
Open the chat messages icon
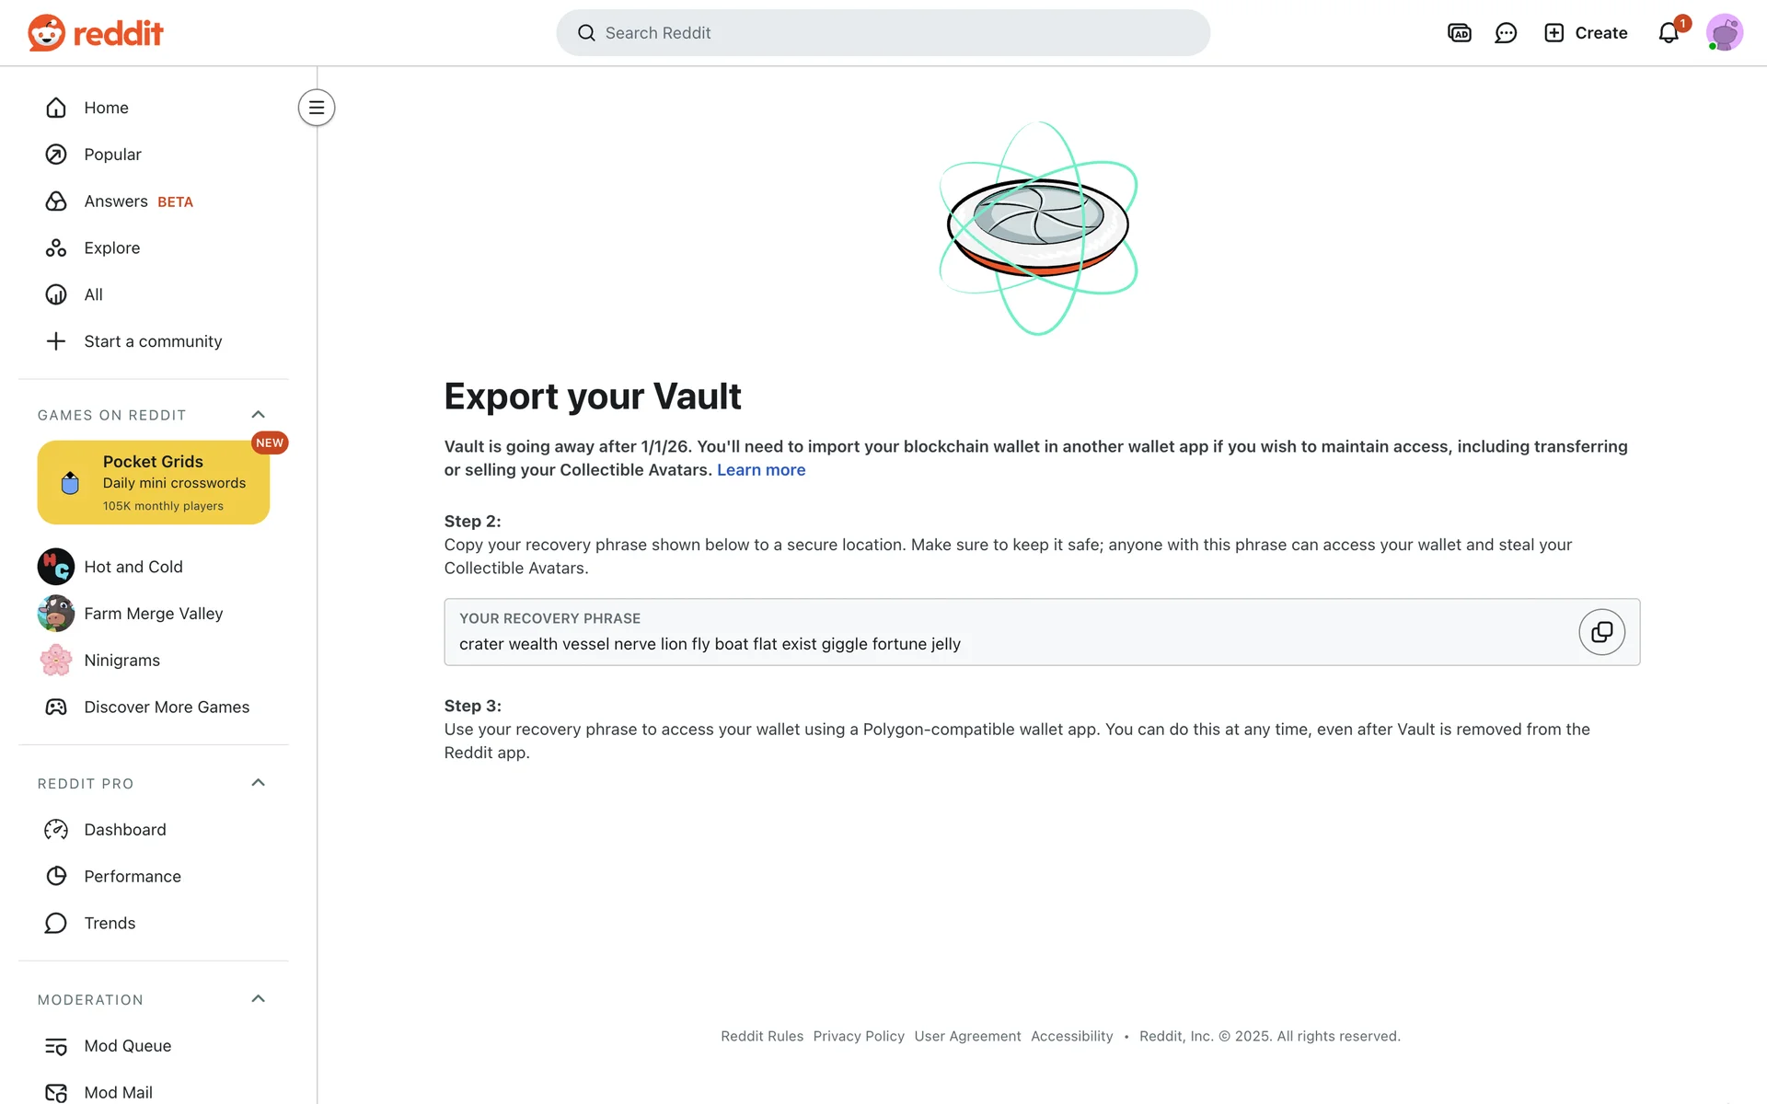click(x=1506, y=33)
